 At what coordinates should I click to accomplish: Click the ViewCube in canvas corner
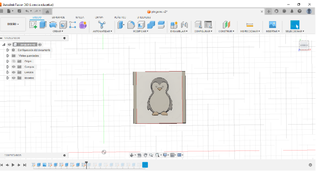pyautogui.click(x=304, y=45)
